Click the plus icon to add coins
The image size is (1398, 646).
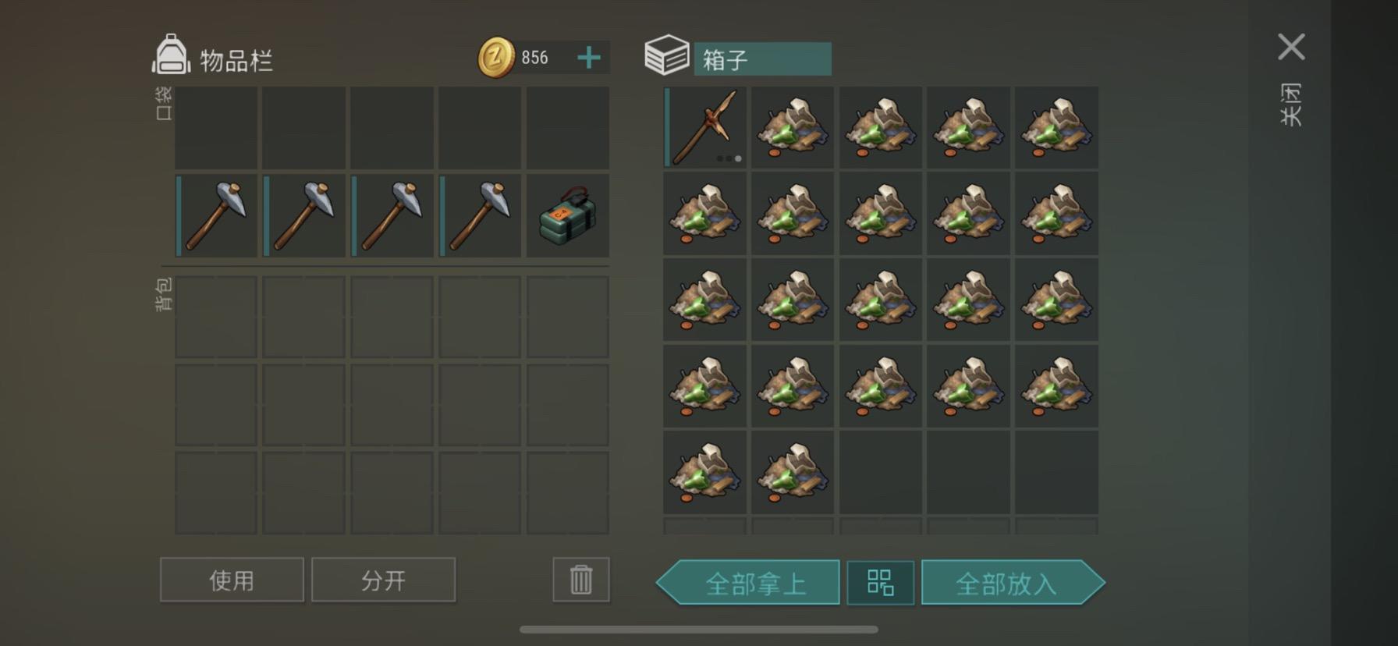(589, 58)
